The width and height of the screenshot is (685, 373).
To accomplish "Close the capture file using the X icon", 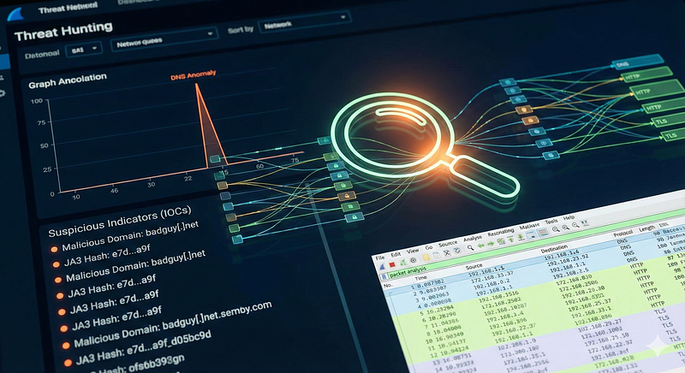I will [x=447, y=253].
